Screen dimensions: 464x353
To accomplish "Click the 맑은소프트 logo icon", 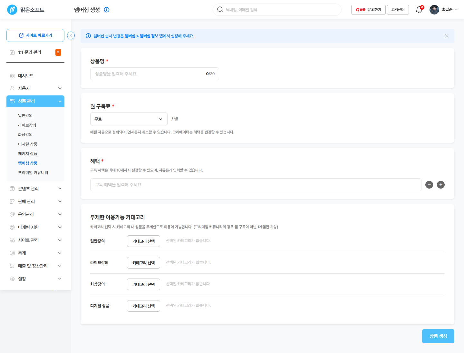I will pyautogui.click(x=12, y=10).
